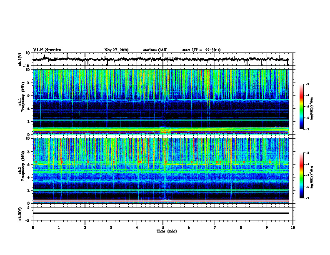Image resolution: width=330 pixels, height=255 pixels.
Task: Click the time axis tick label "3"
Action: click(x=111, y=227)
